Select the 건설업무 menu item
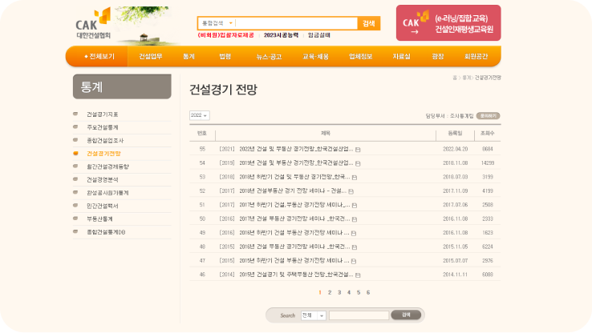Image resolution: width=592 pixels, height=333 pixels. click(150, 57)
